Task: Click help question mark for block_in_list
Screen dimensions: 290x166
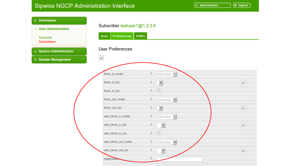Action: coord(151,82)
